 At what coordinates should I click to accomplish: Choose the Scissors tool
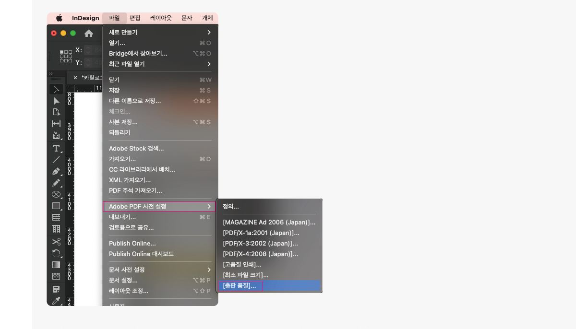56,241
